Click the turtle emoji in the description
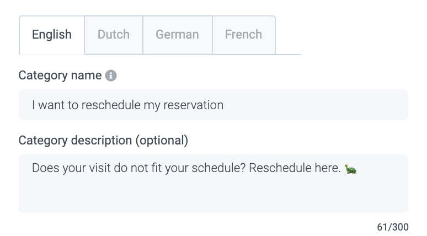 (350, 169)
